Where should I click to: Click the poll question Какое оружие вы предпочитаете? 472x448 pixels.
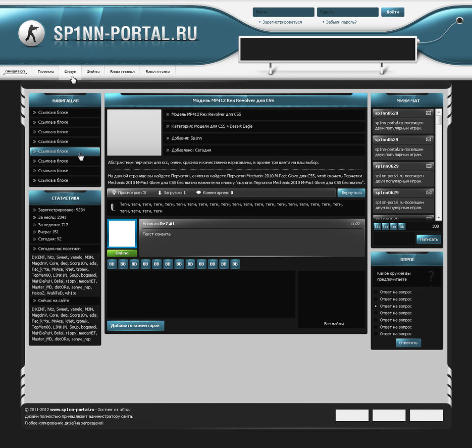(x=394, y=276)
